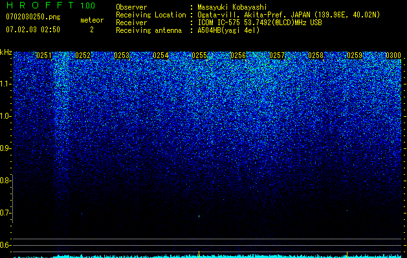Select the file name 0702030250.png
407x258 pixels.
pos(33,17)
